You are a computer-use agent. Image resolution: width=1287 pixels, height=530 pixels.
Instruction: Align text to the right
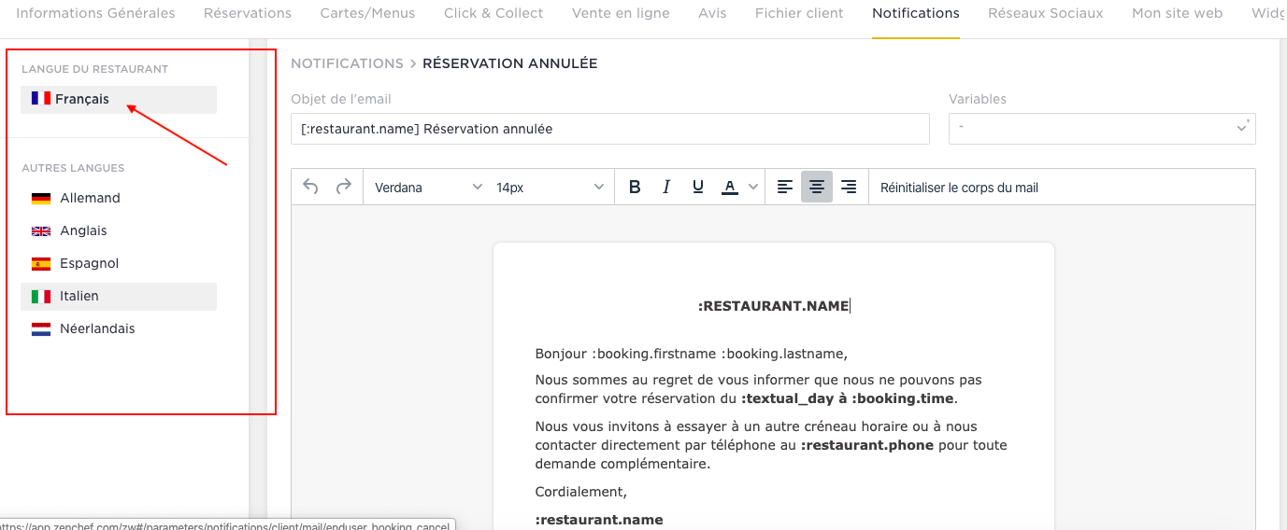(x=849, y=187)
